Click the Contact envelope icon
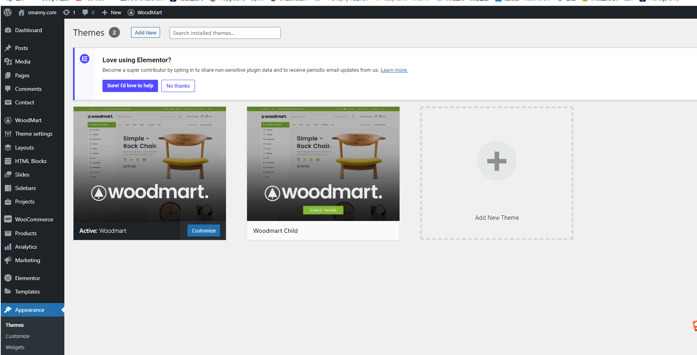The height and width of the screenshot is (355, 697). [8, 102]
